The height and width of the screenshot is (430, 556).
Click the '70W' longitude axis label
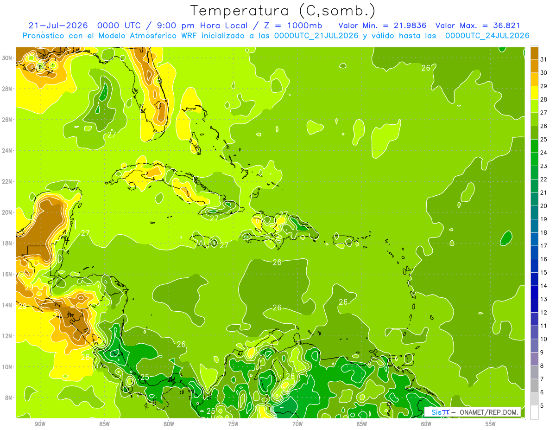tap(297, 424)
